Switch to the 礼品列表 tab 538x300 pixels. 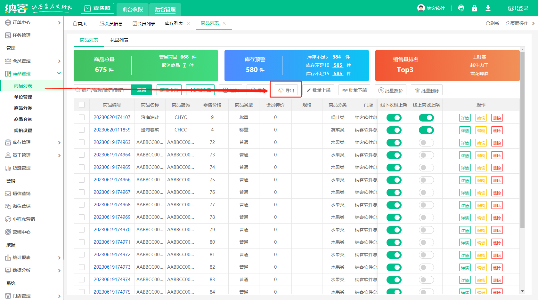119,40
